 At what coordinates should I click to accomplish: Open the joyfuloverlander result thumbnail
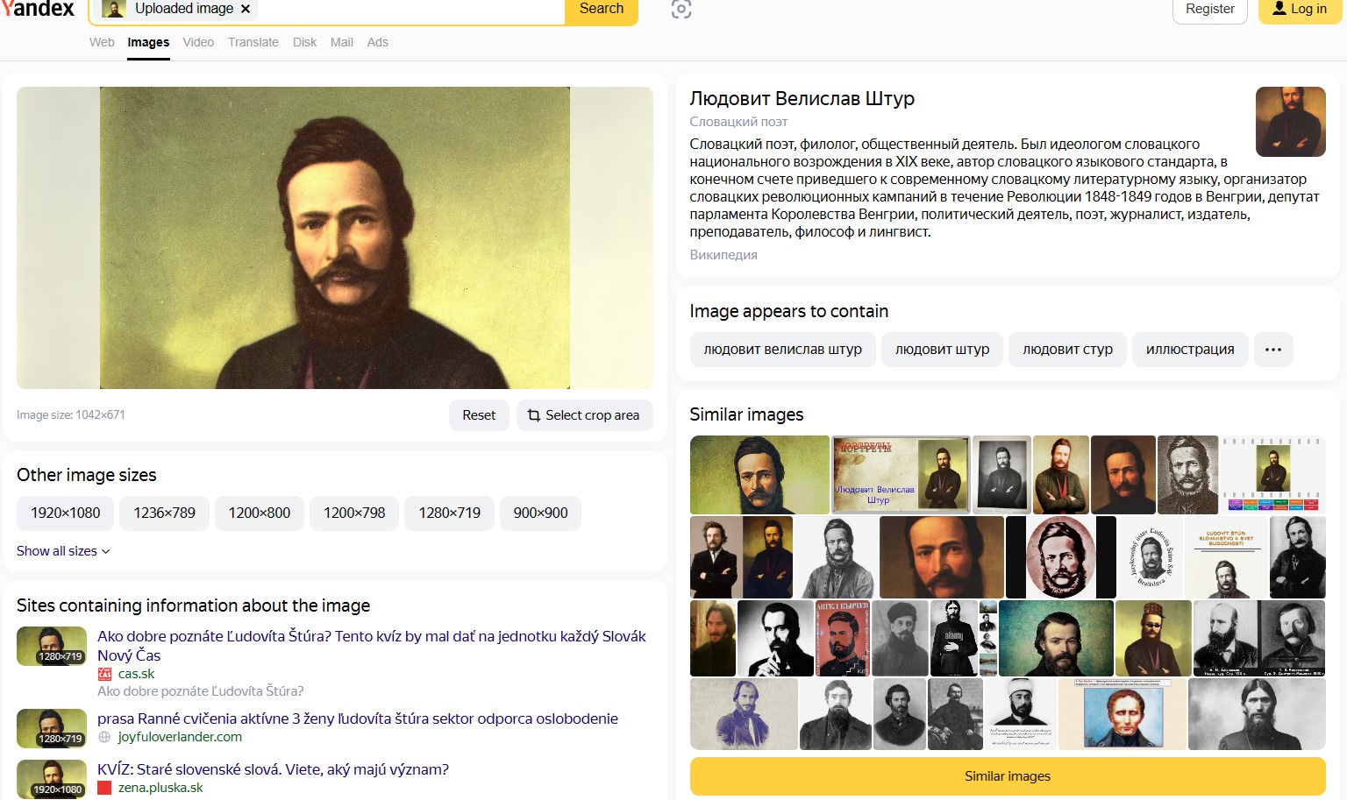(x=52, y=728)
